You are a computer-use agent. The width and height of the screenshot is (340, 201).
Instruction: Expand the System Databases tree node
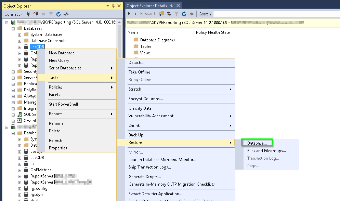coord(19,35)
